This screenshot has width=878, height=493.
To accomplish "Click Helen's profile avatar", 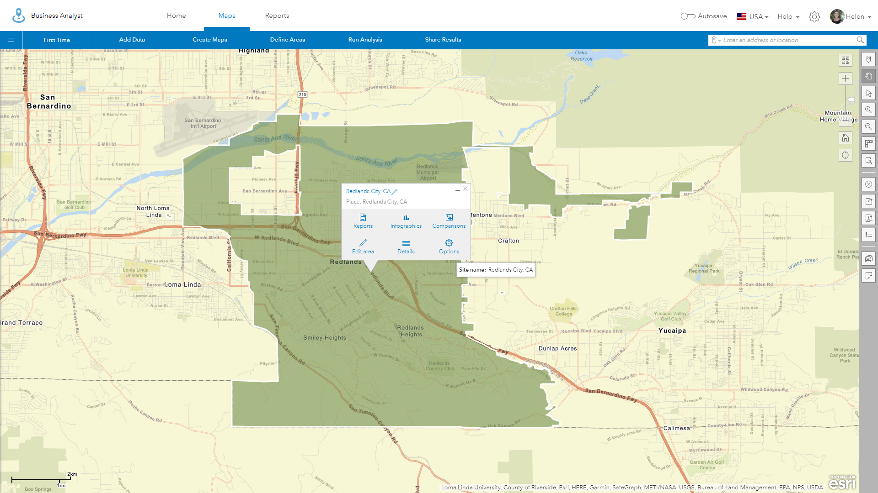I will click(837, 16).
